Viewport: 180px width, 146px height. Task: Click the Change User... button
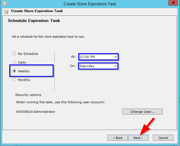click(142, 112)
